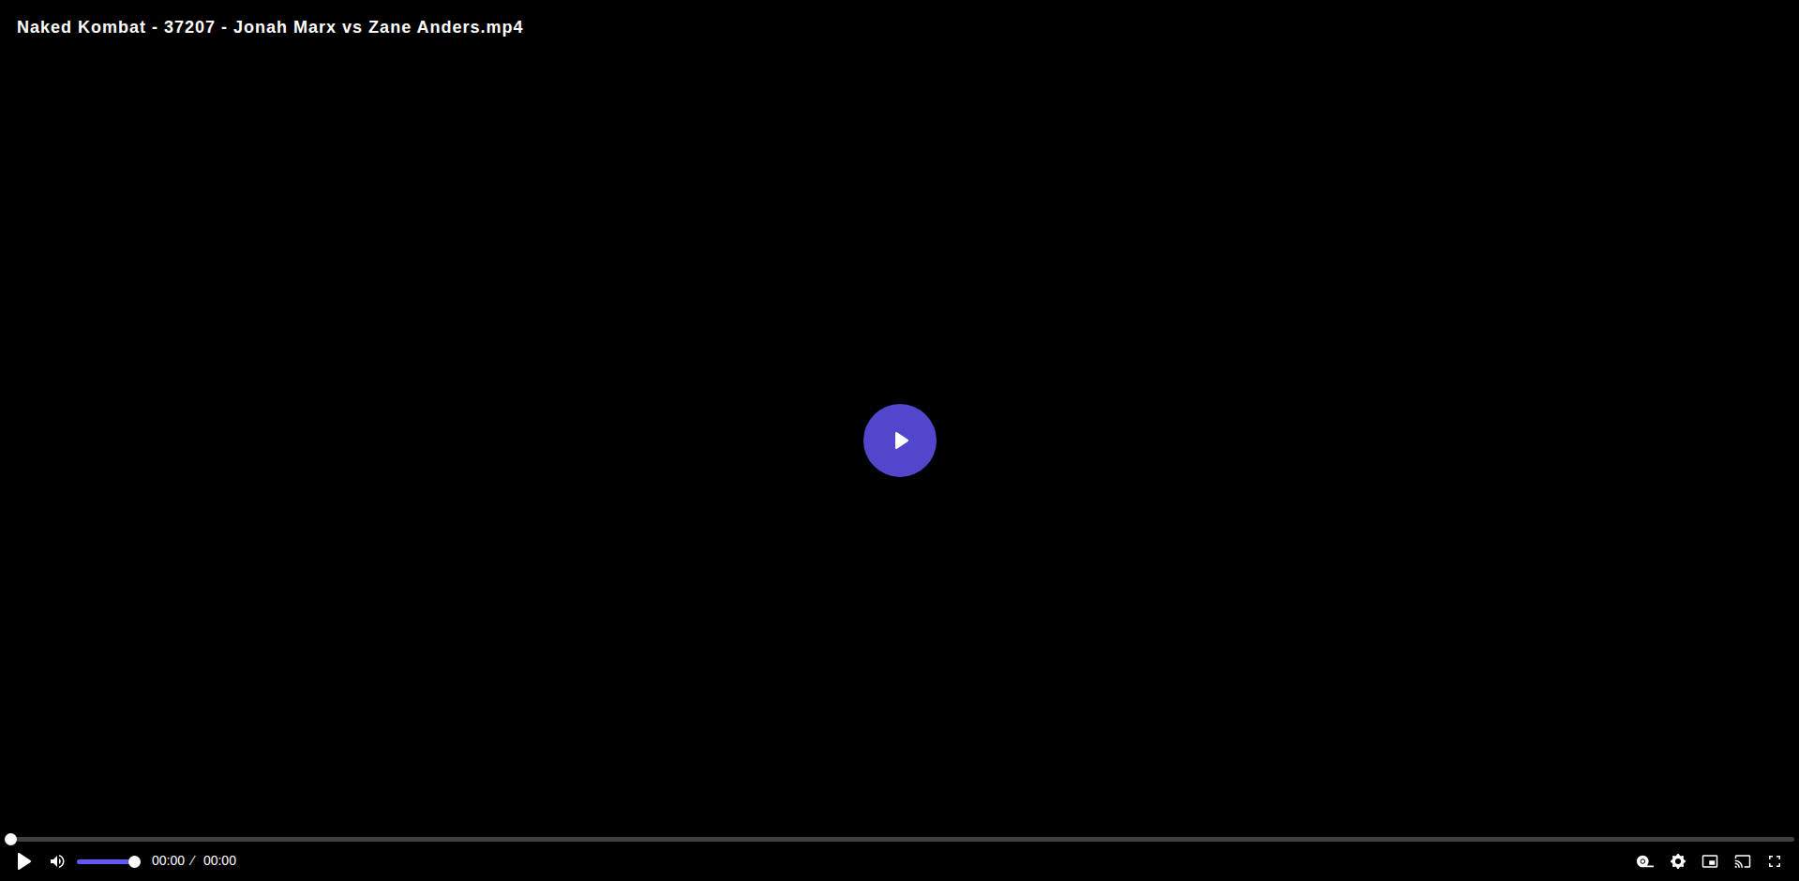1799x881 pixels.
Task: Mute audio with the speaker icon
Action: 57,861
